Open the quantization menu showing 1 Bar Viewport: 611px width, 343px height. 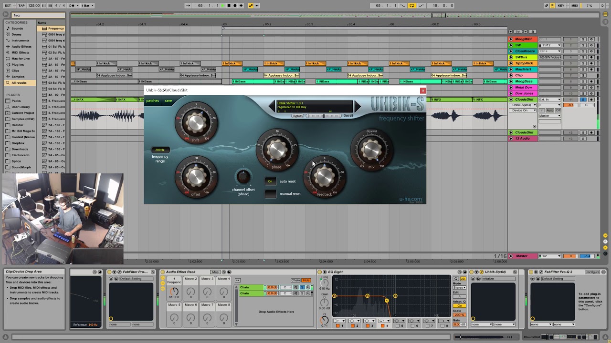[87, 5]
